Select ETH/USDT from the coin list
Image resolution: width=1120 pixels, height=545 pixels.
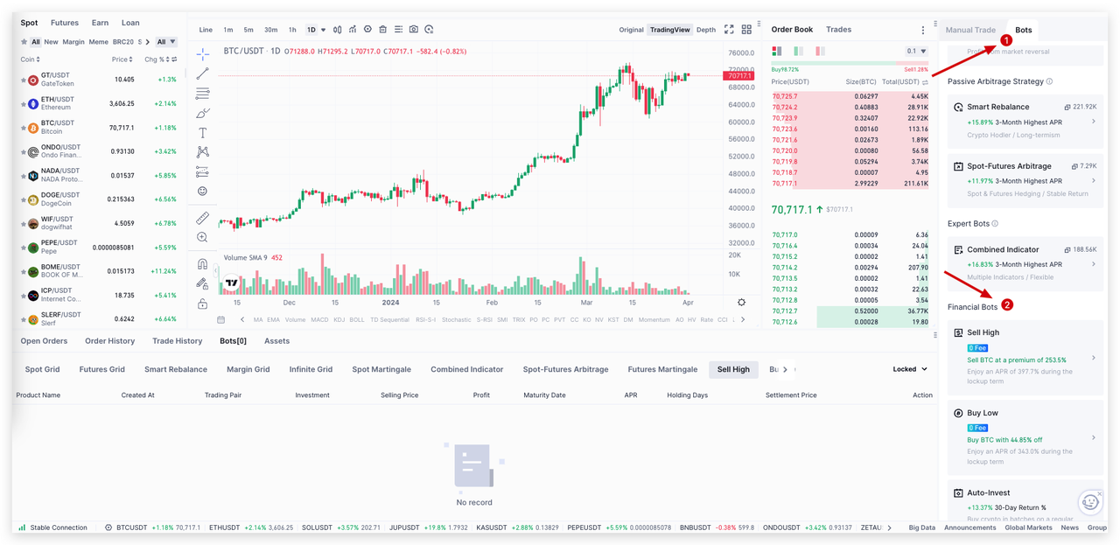[61, 103]
